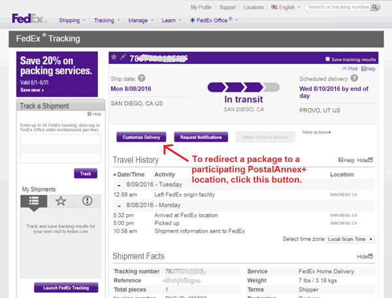The image size is (392, 298).
Task: Open the time zone selector
Action: (x=350, y=239)
